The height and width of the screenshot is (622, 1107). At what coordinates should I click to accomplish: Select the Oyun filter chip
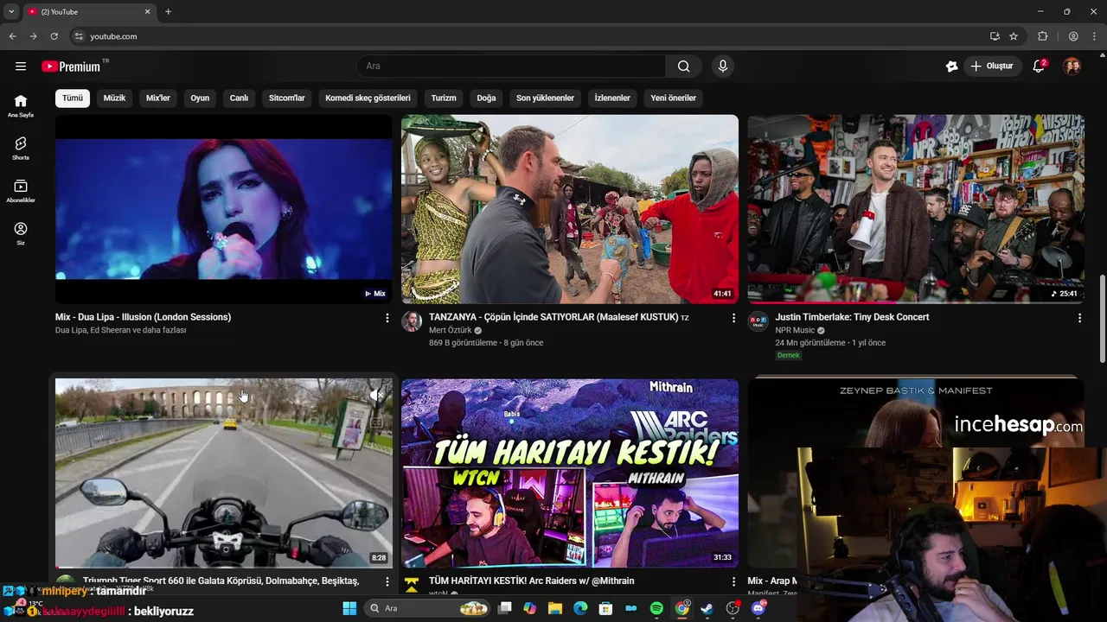click(200, 98)
